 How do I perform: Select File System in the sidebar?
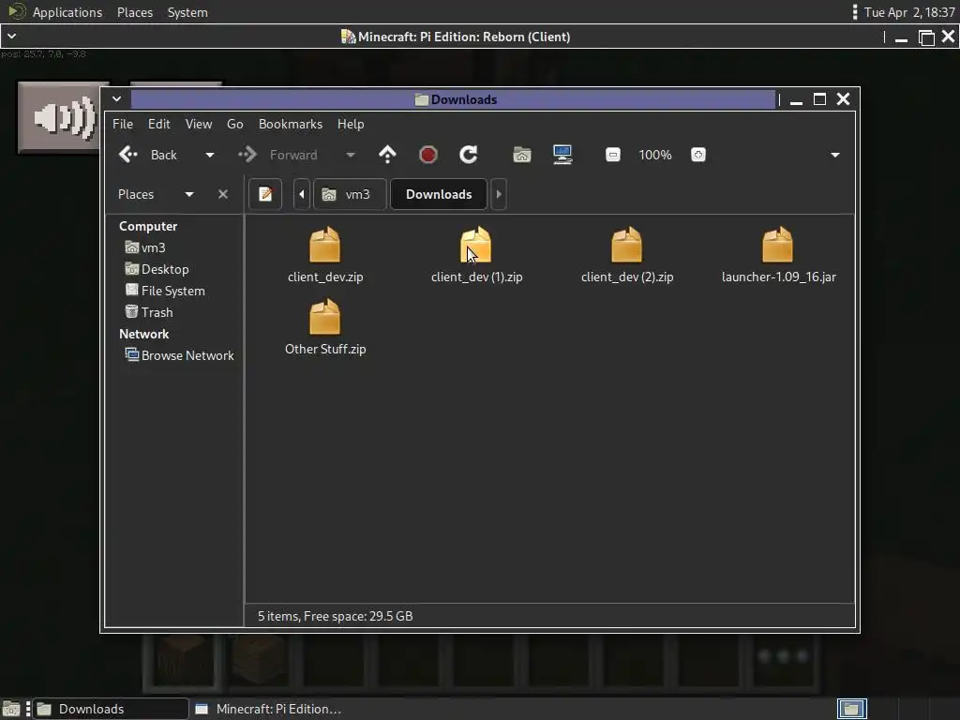point(165,291)
